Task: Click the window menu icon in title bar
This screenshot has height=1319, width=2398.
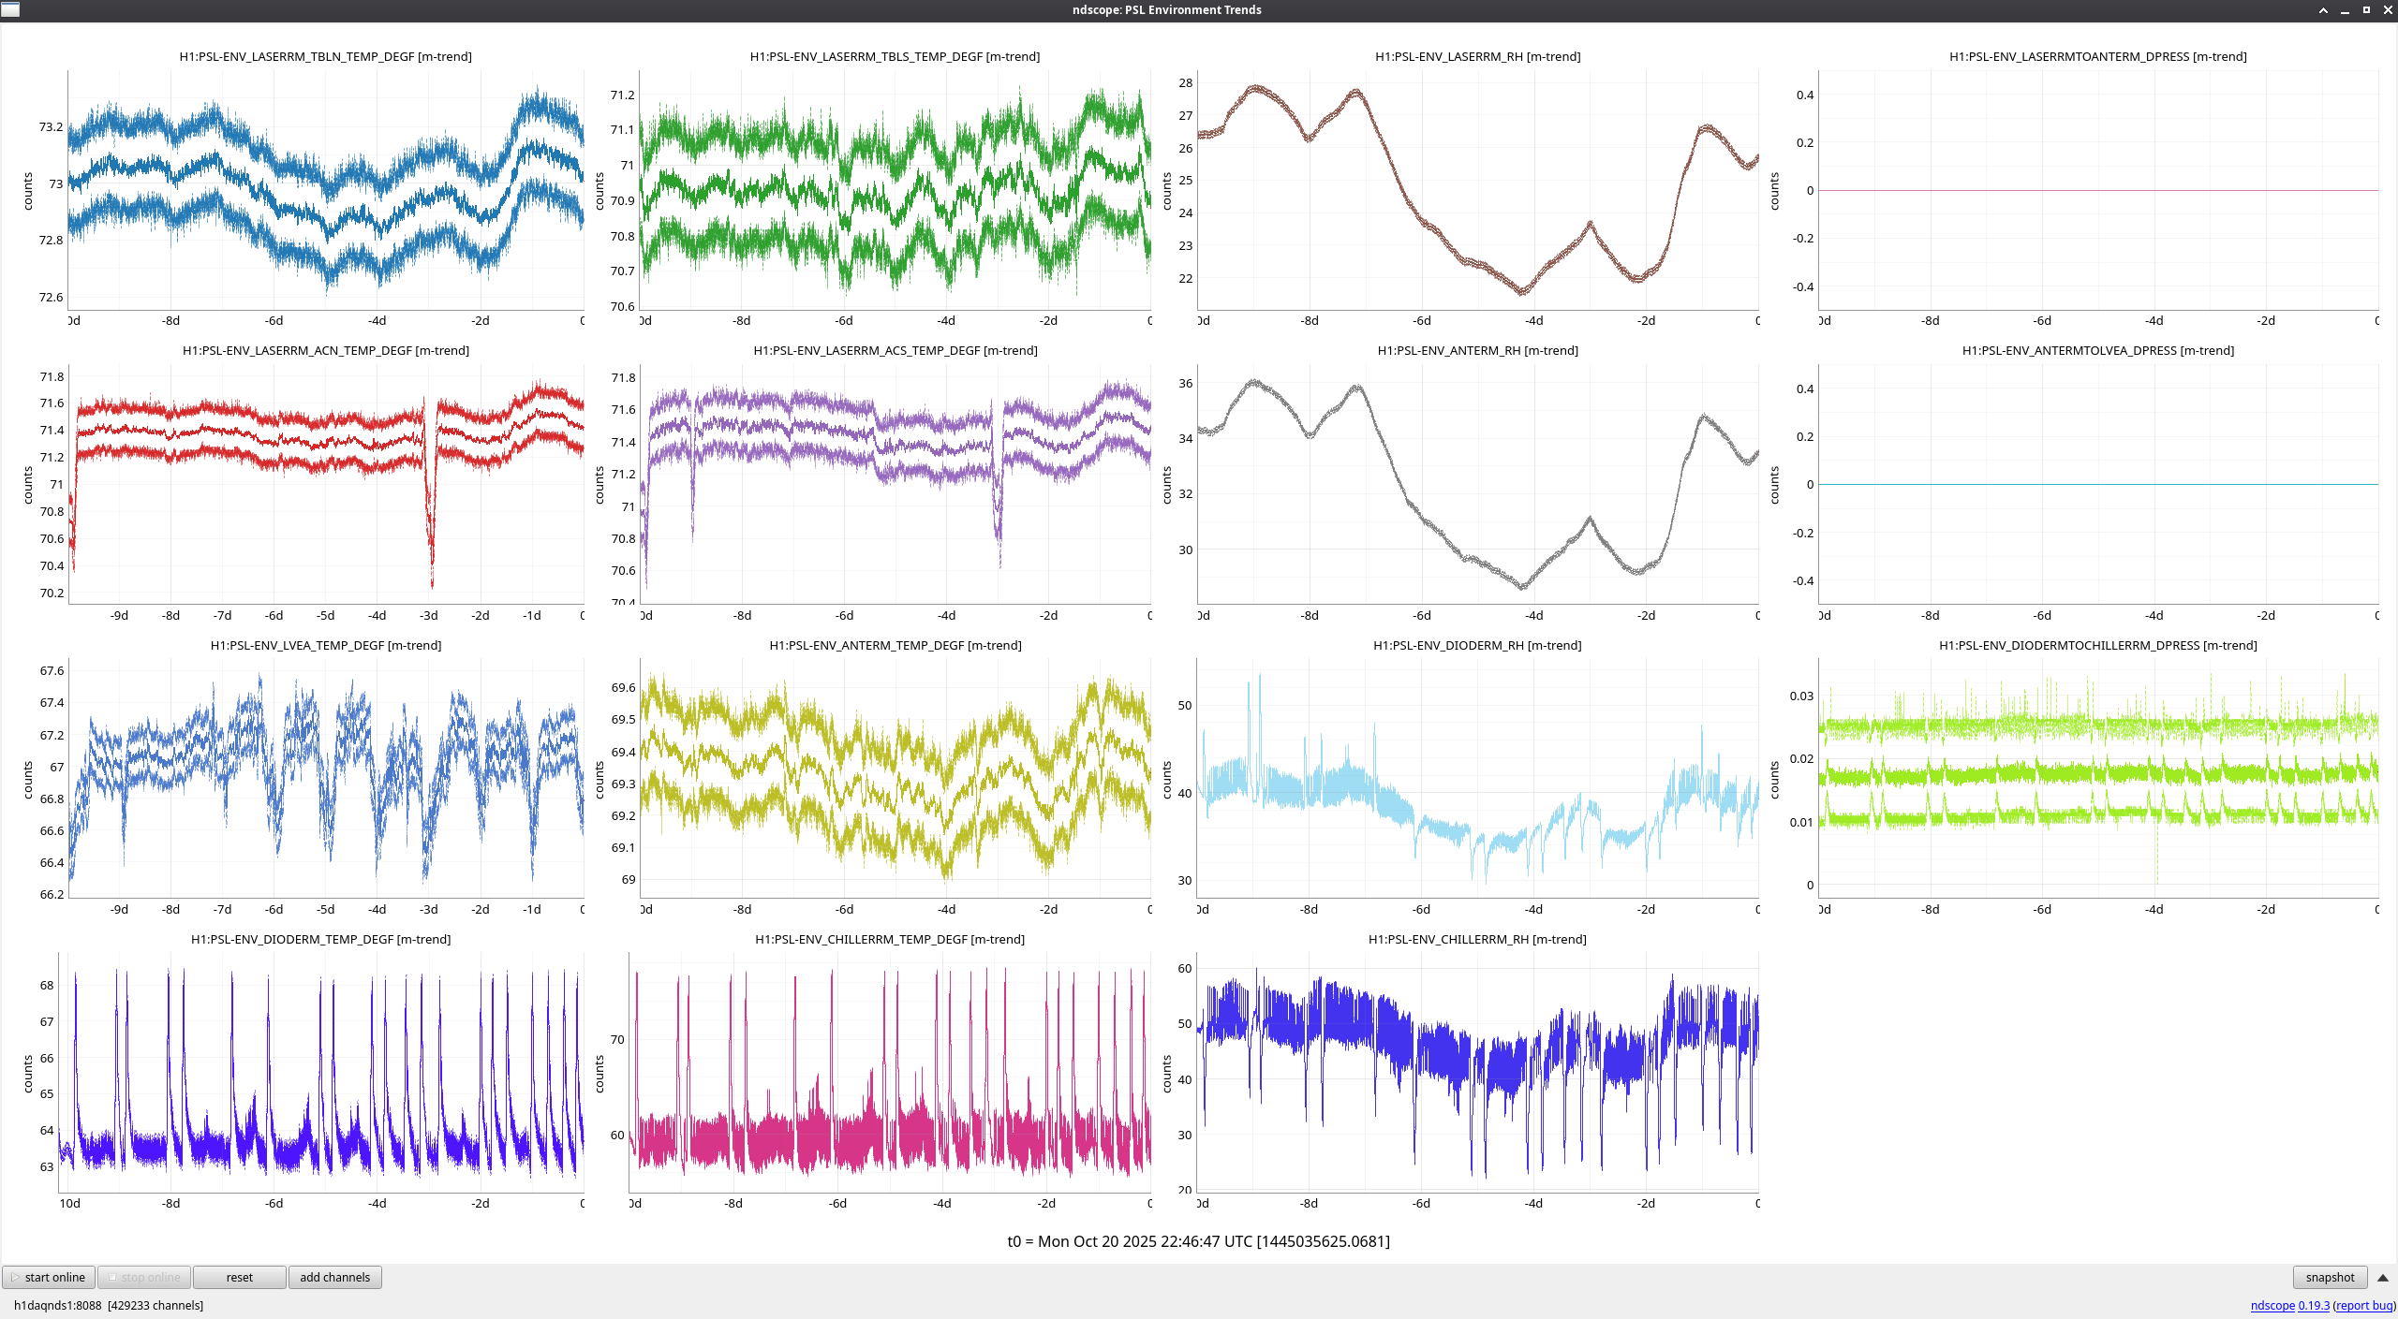Action: pyautogui.click(x=10, y=9)
